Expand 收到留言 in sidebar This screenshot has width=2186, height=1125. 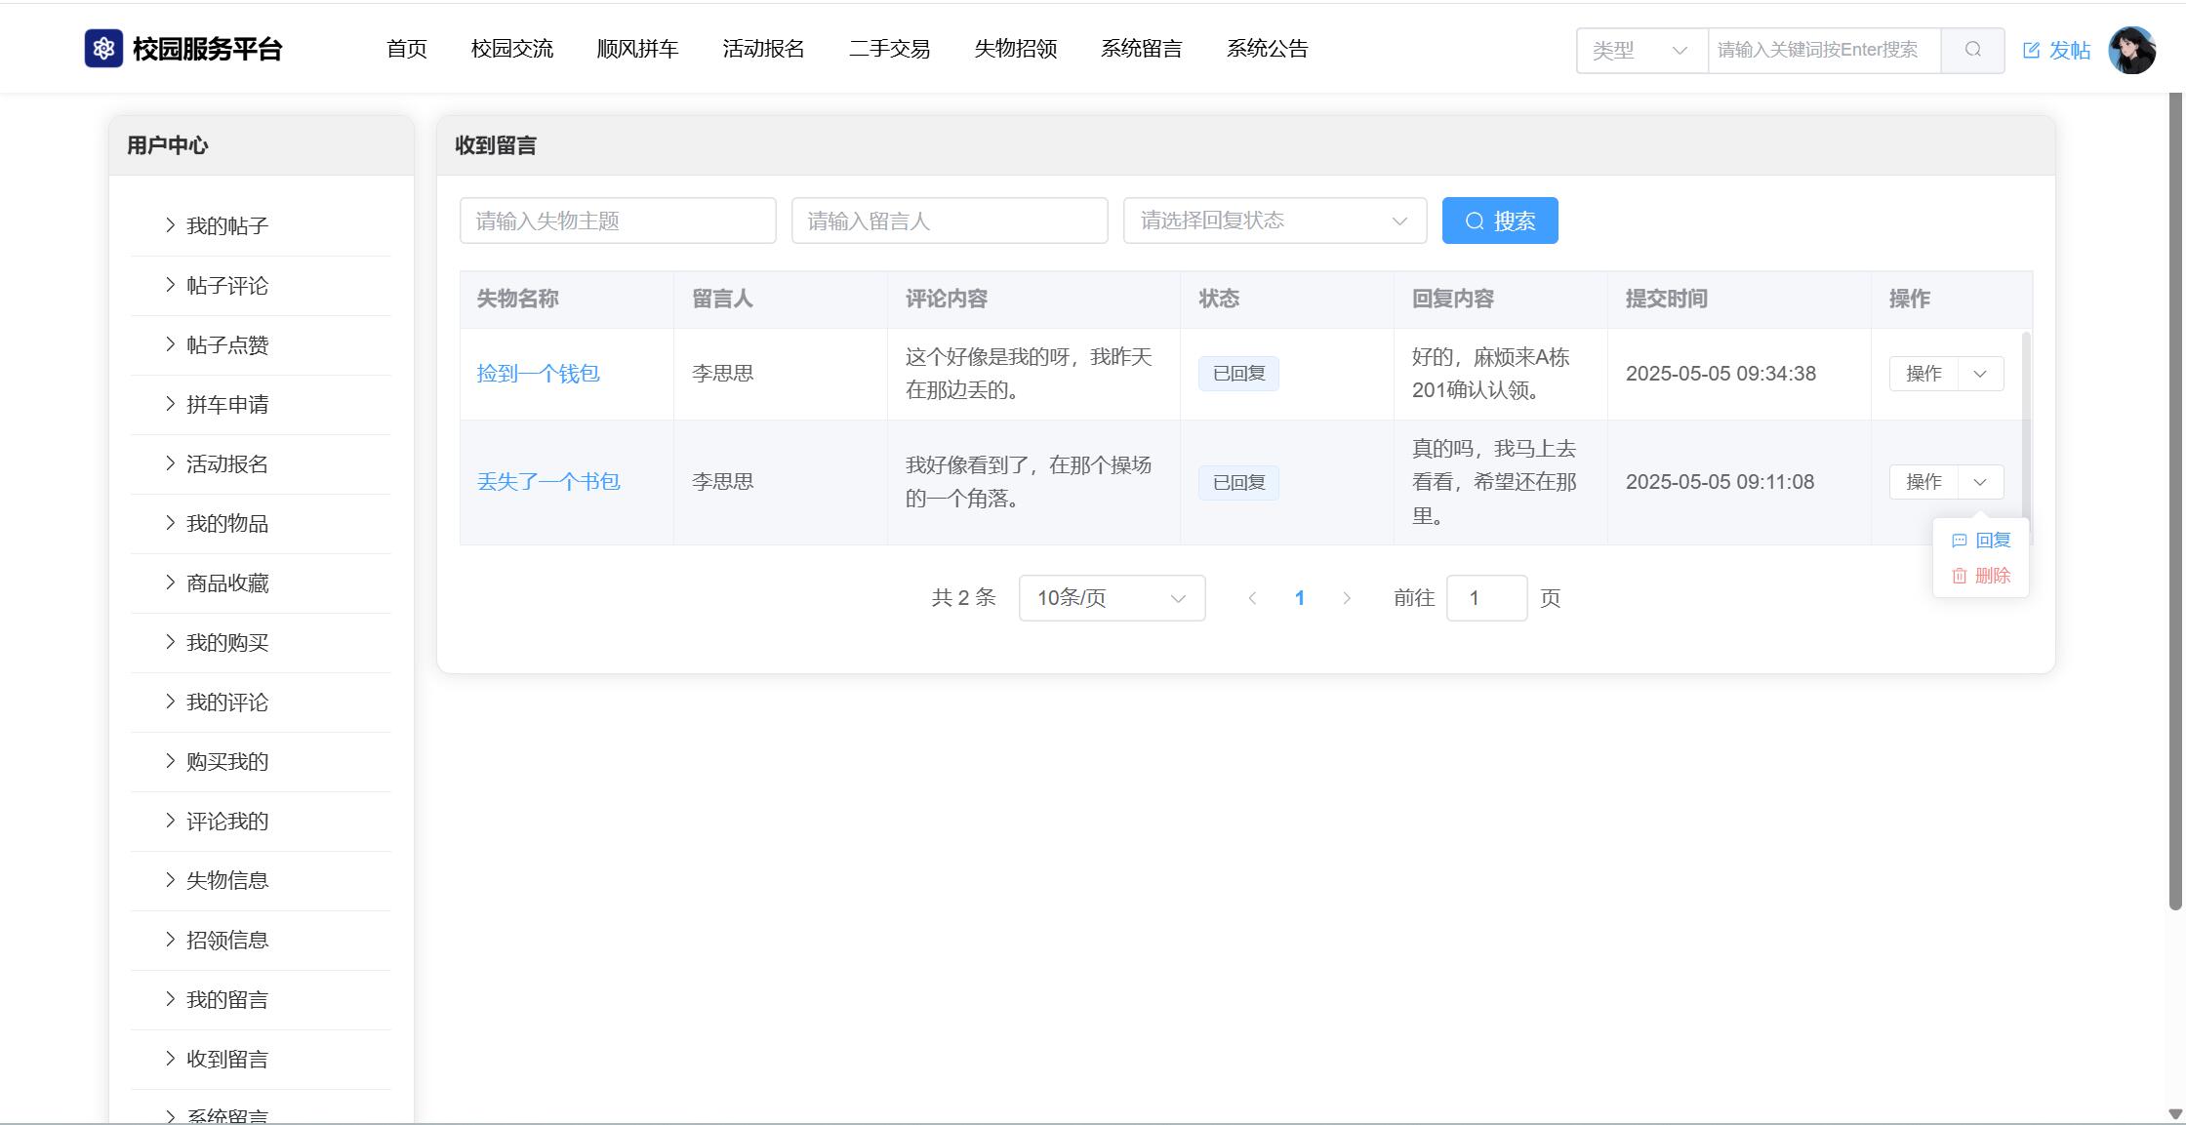tap(226, 1060)
